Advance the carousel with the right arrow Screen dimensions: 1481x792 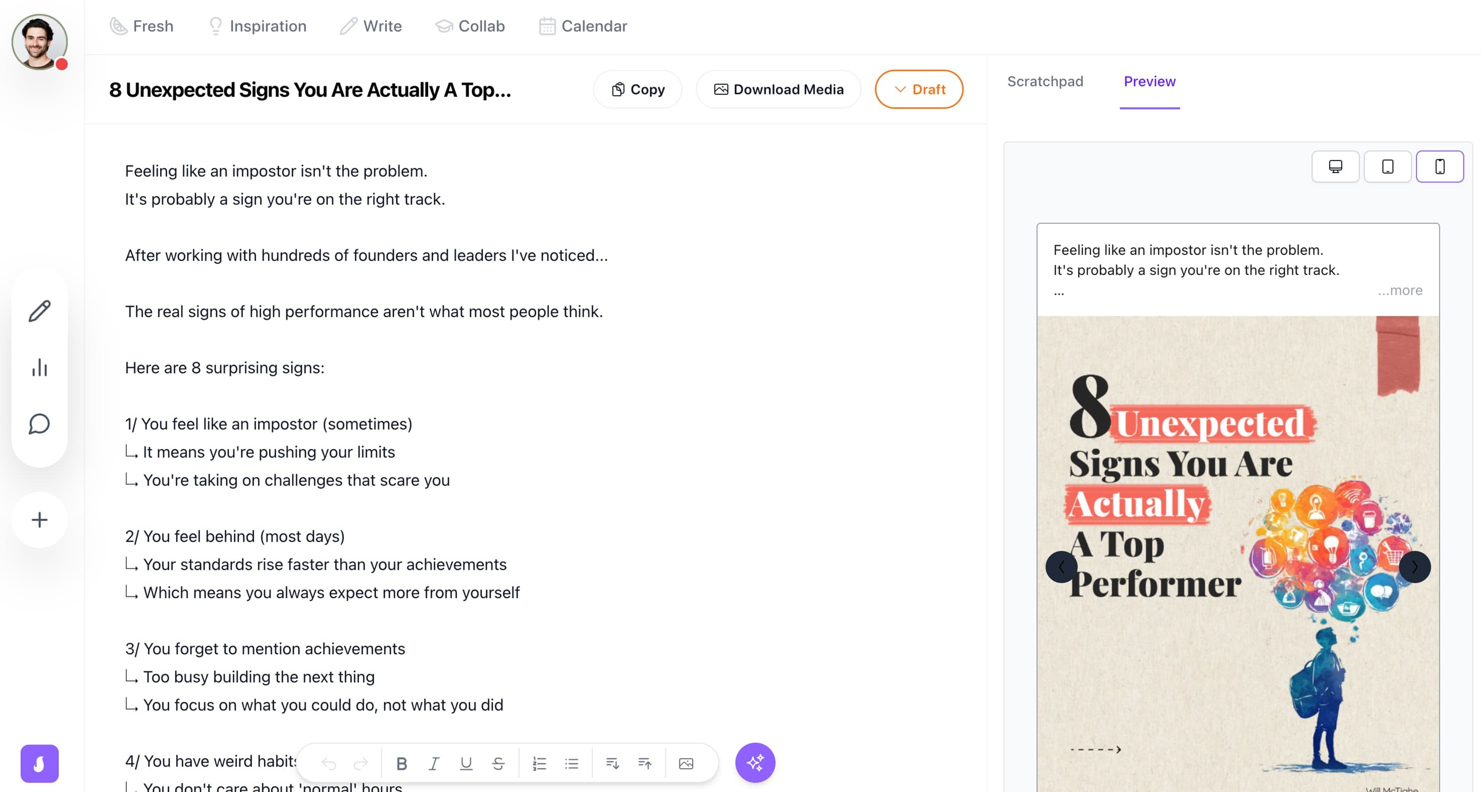pos(1416,567)
